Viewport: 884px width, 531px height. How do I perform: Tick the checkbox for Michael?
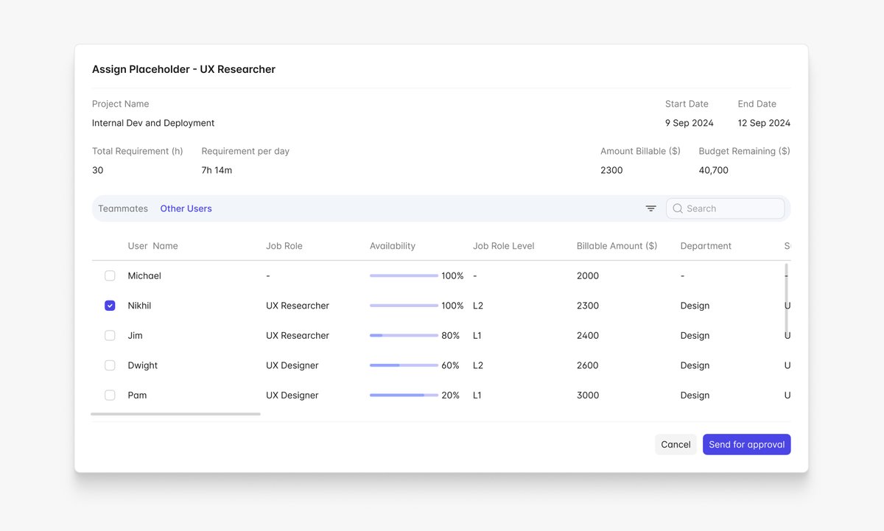(x=110, y=275)
